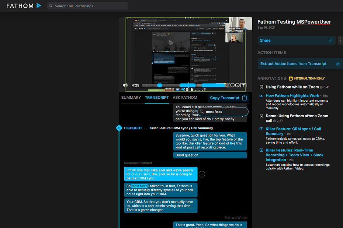This screenshot has width=343, height=228.
Task: Click the first blue highlight segment on timeline
Action: click(160, 85)
